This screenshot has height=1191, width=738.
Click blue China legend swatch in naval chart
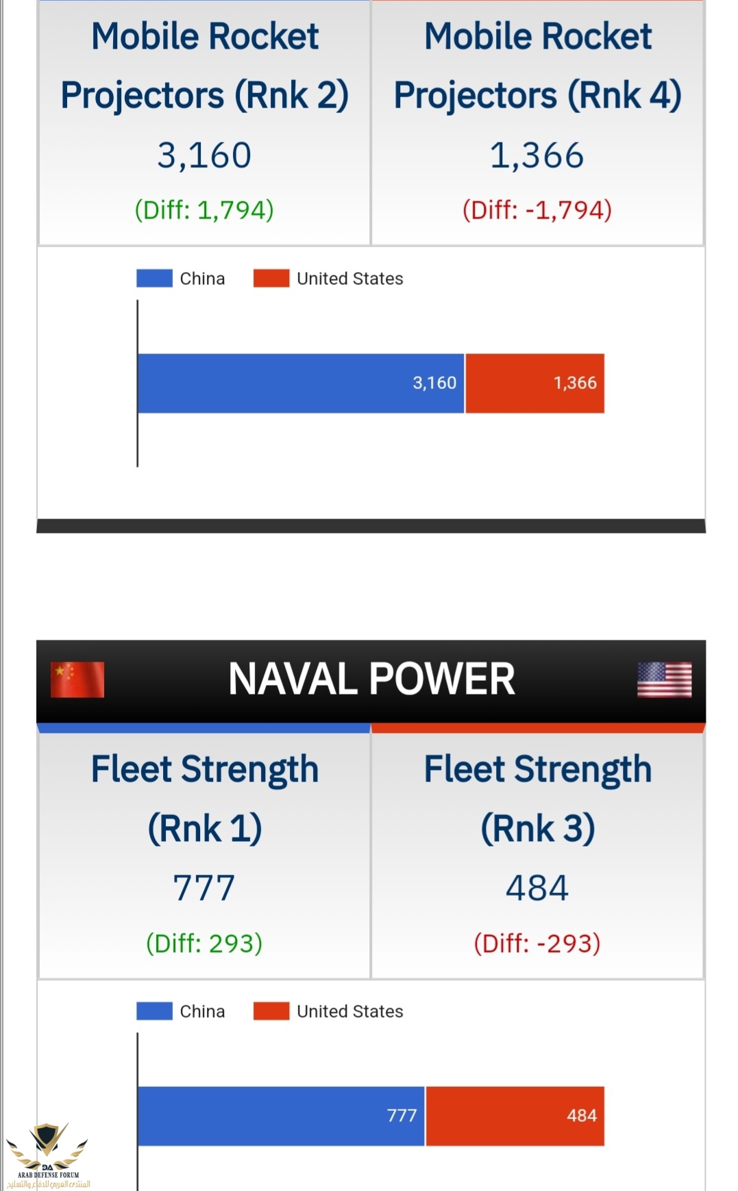point(154,1011)
